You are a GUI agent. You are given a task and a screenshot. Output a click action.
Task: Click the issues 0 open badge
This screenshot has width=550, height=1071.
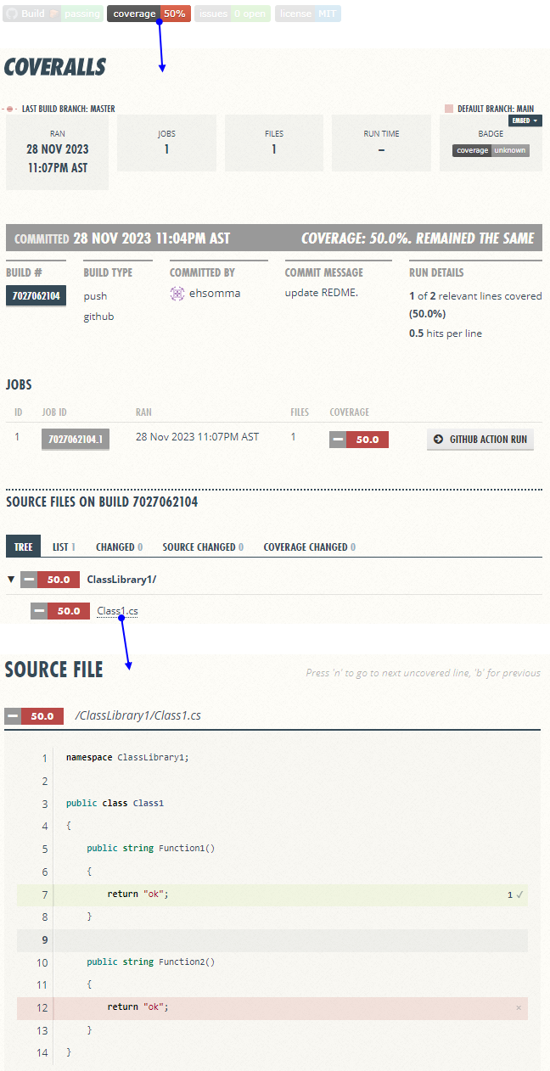tap(233, 14)
